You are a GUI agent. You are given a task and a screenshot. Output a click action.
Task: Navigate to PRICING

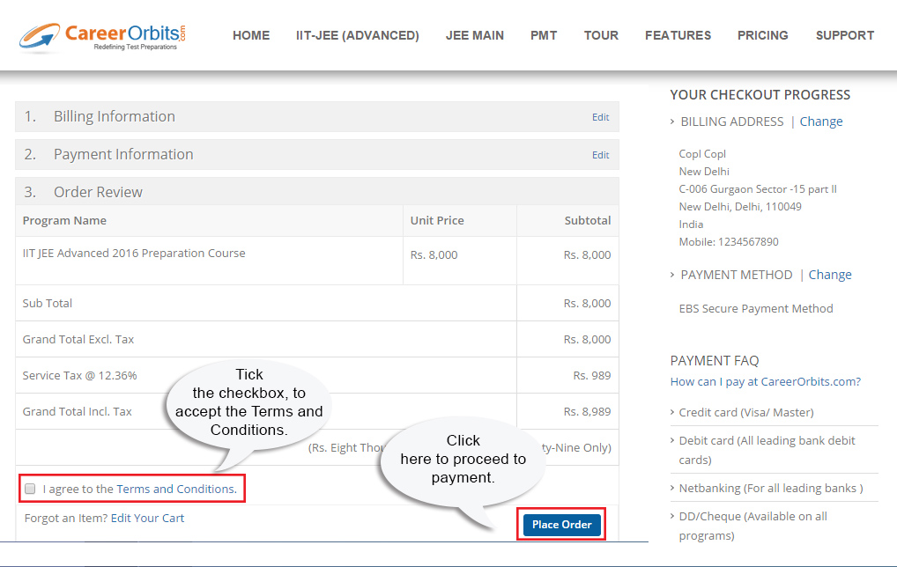763,35
